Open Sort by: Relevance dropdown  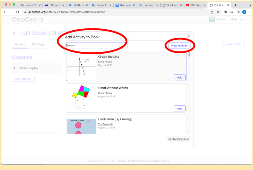pyautogui.click(x=178, y=139)
